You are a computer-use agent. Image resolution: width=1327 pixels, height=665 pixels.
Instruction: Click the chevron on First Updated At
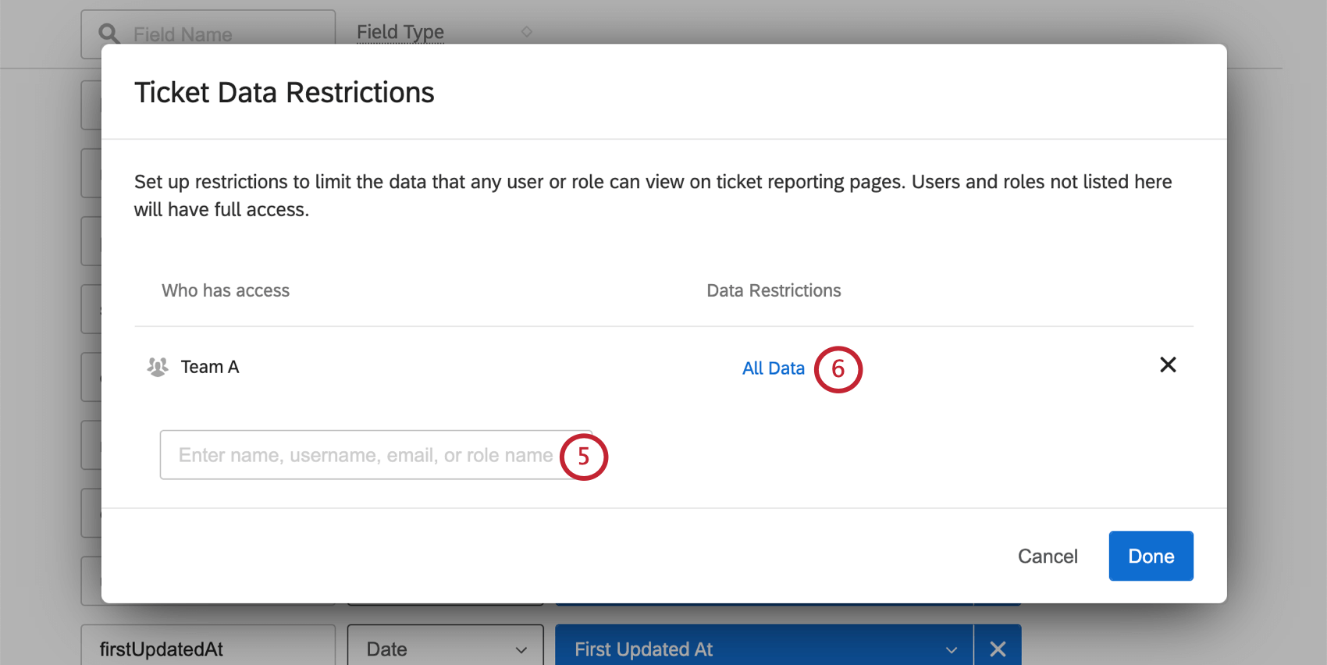(x=952, y=649)
